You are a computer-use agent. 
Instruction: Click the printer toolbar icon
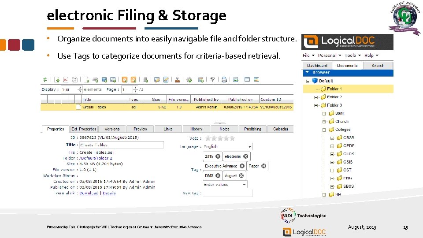pyautogui.click(x=224, y=80)
